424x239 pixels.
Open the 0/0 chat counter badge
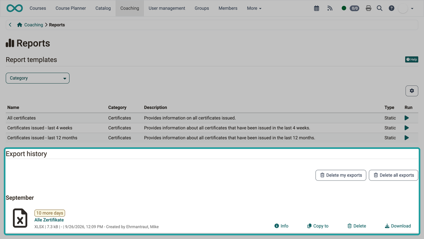point(355,8)
